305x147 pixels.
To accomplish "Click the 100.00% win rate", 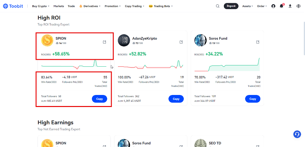I will click(x=124, y=77).
